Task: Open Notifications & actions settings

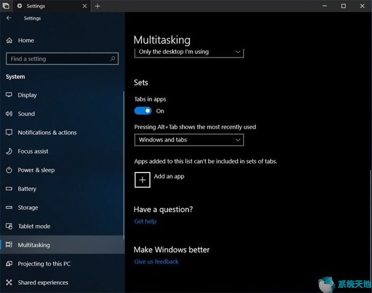Action: (62, 133)
